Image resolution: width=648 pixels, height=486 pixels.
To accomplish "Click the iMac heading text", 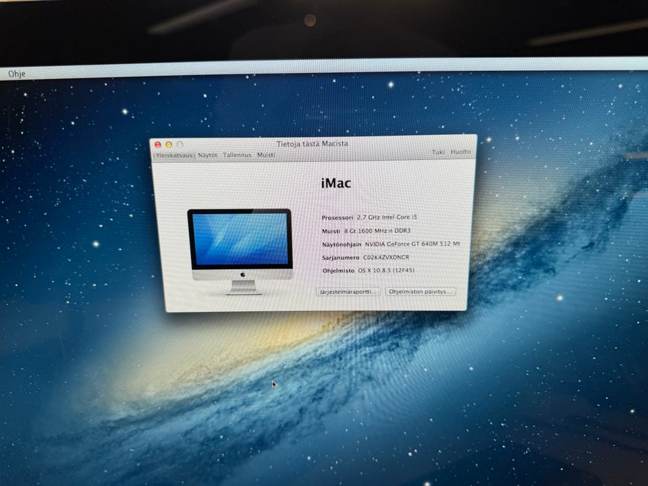I will (336, 183).
